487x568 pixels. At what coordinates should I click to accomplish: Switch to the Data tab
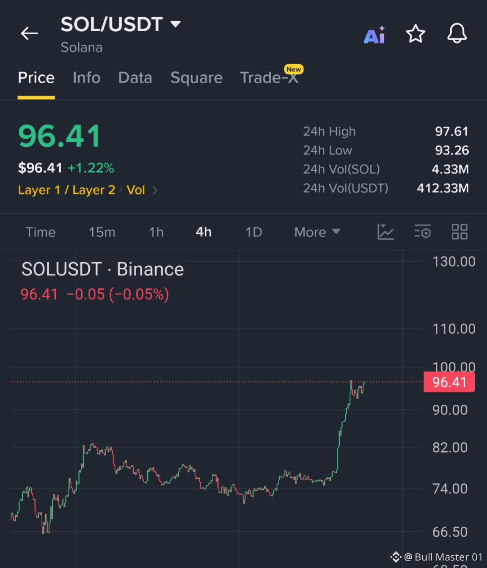point(135,78)
